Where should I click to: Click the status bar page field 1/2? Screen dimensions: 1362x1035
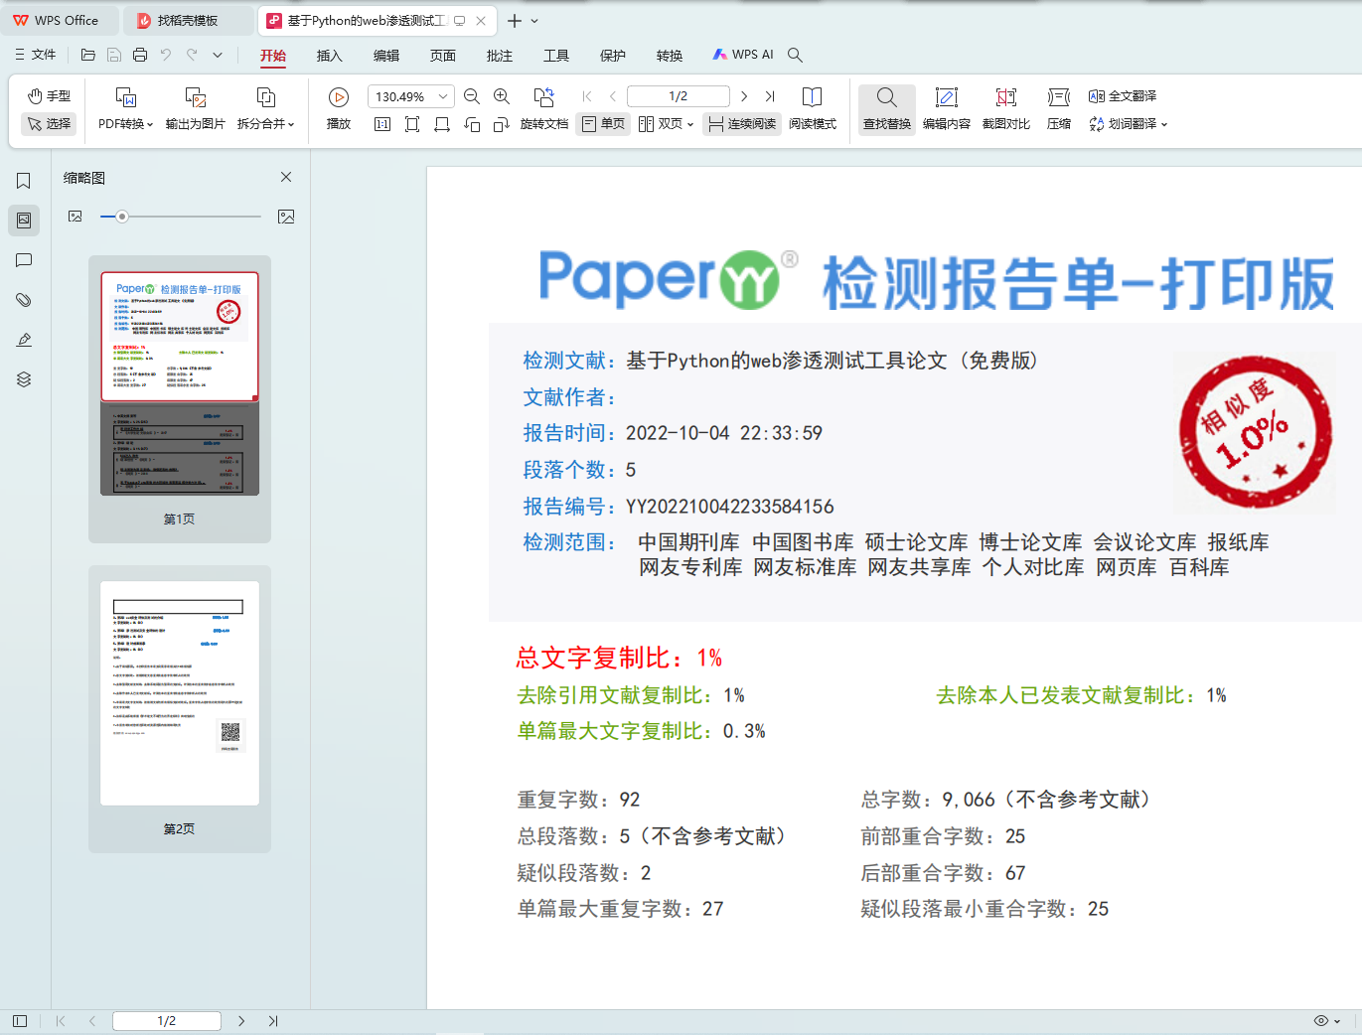click(167, 1021)
